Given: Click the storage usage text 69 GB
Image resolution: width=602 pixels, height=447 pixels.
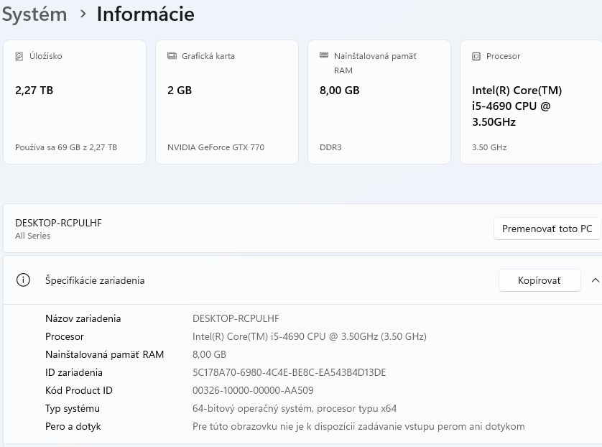Looking at the screenshot, I should click(x=66, y=147).
